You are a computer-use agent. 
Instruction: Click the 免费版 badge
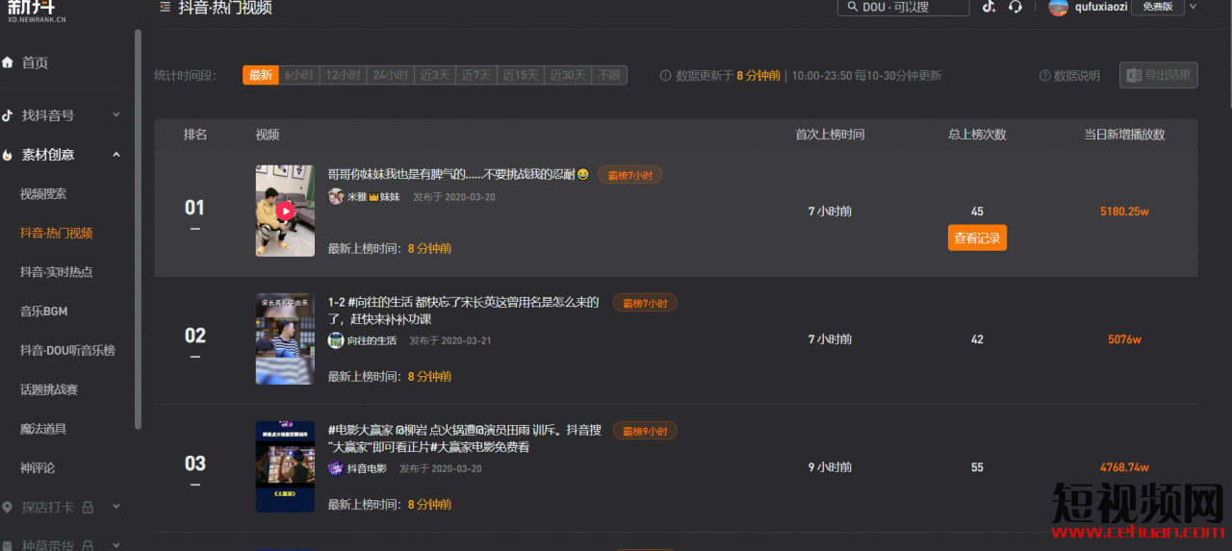[x=1157, y=7]
